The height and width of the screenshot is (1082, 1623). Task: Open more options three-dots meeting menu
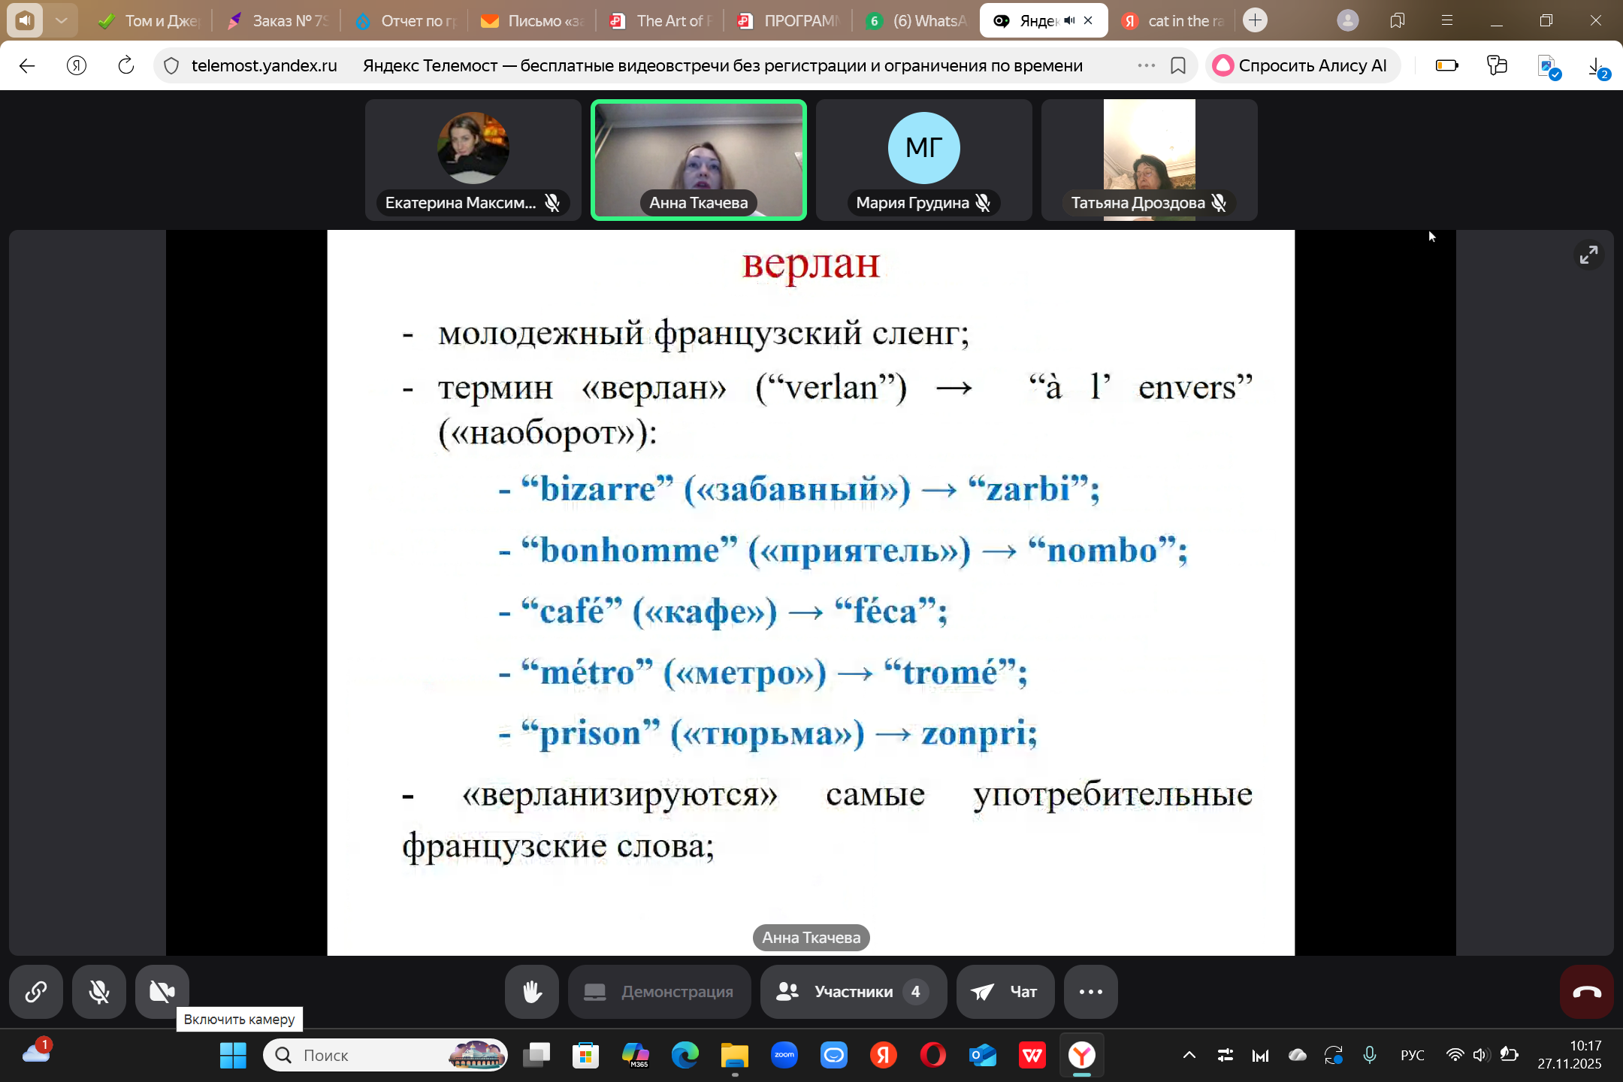pos(1090,992)
